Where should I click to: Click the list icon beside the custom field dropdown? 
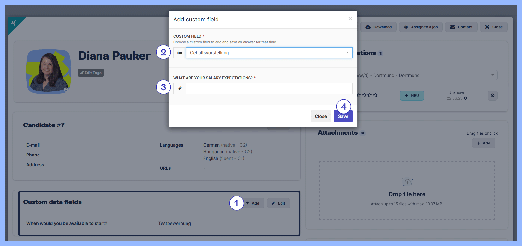180,53
